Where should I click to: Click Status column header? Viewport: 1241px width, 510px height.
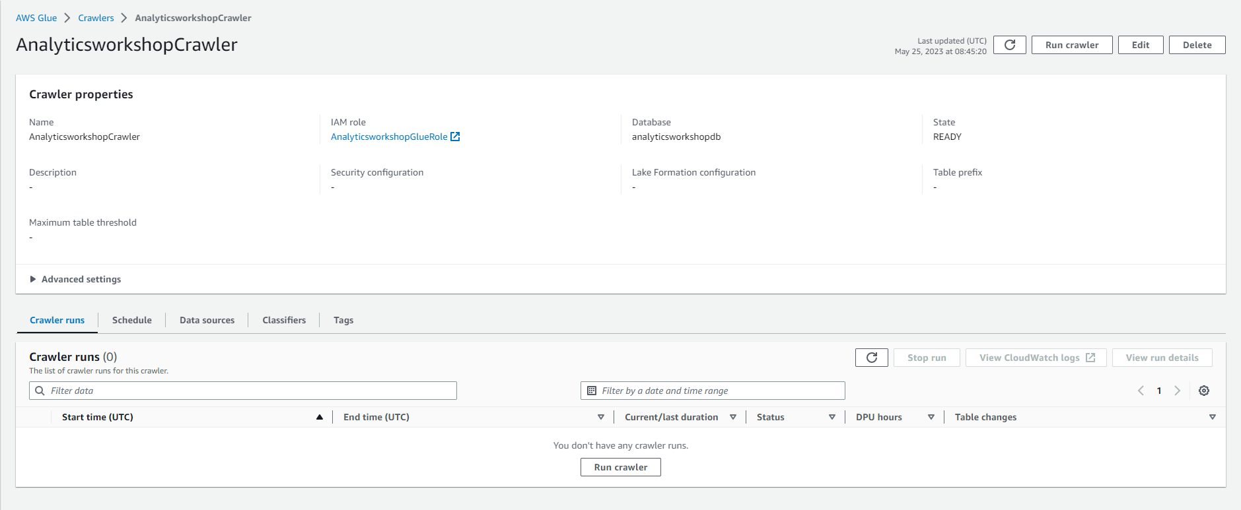click(771, 417)
